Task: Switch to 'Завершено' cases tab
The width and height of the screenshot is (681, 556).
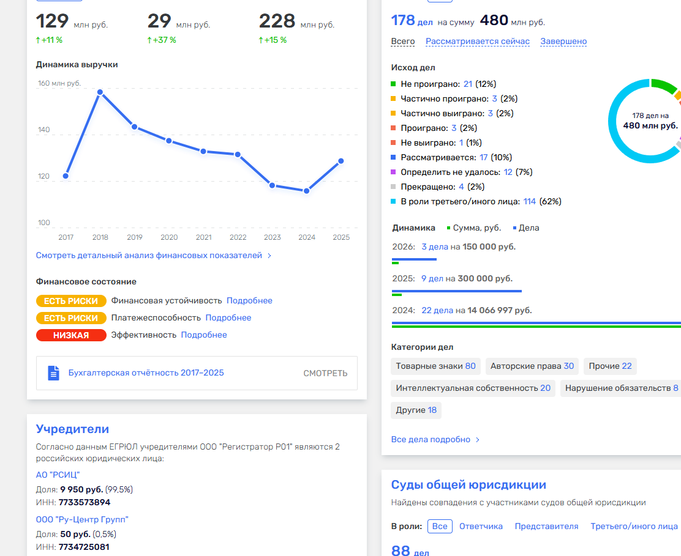Action: (x=563, y=42)
